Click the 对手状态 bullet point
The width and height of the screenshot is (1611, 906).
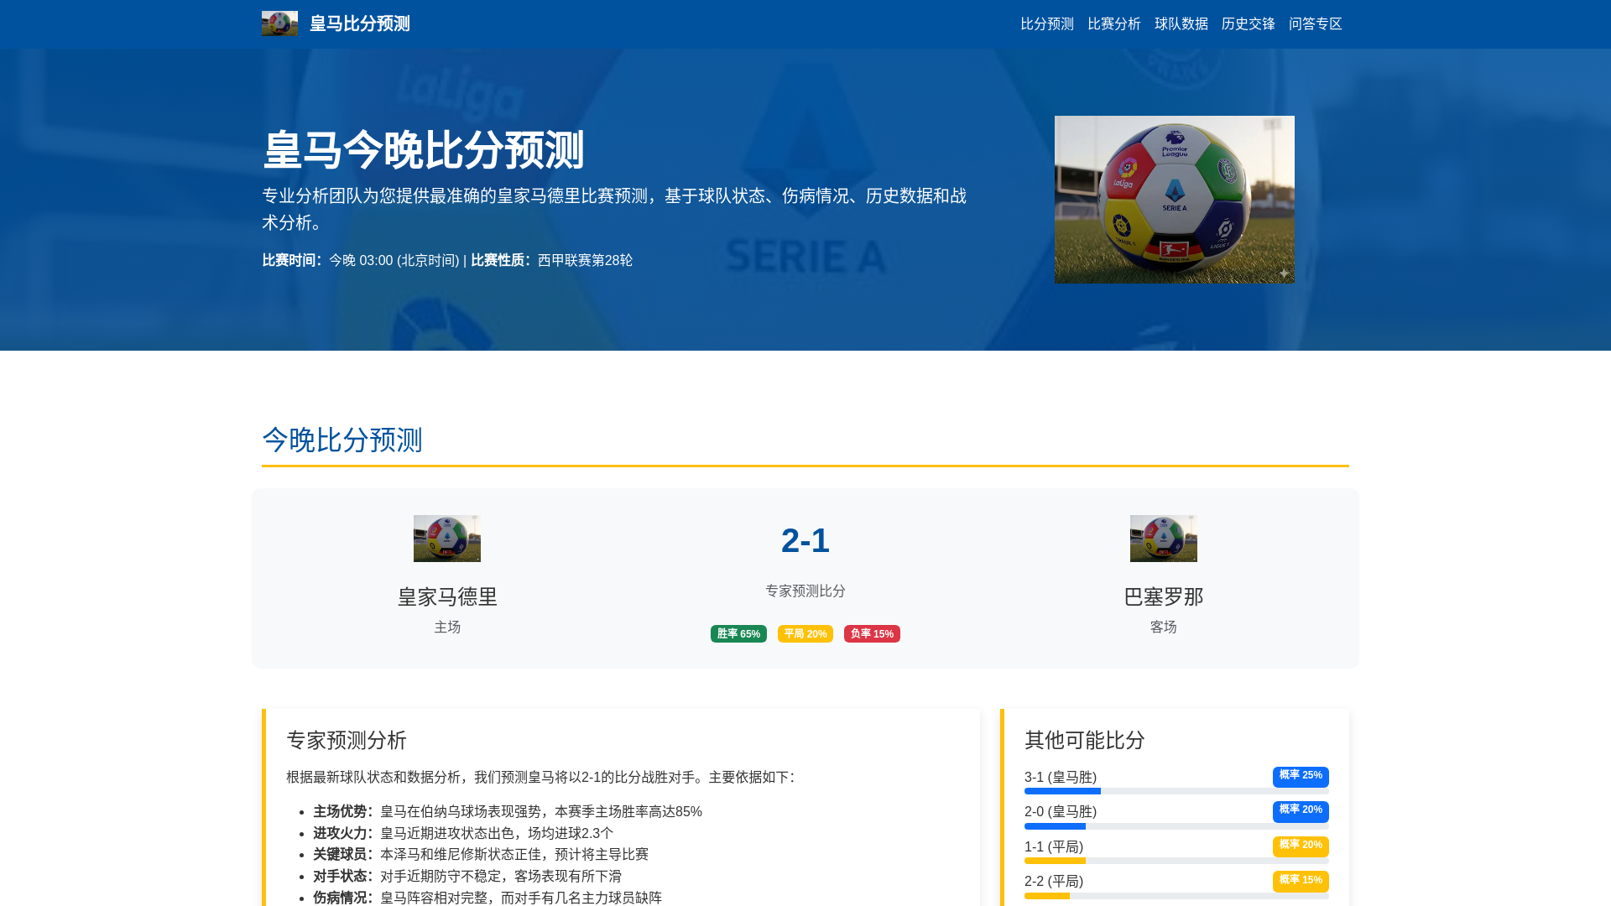[x=467, y=876]
